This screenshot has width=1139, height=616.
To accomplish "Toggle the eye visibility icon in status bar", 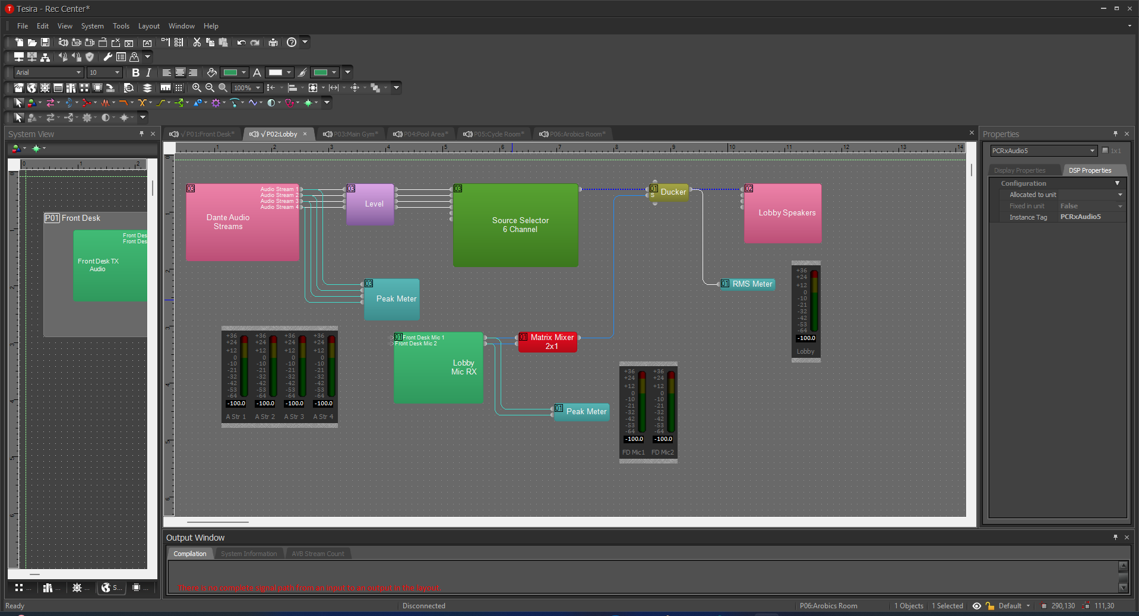I will coord(976,606).
